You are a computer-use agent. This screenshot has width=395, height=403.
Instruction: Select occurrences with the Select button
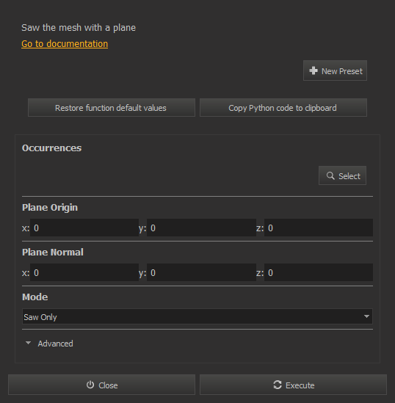[x=342, y=175]
